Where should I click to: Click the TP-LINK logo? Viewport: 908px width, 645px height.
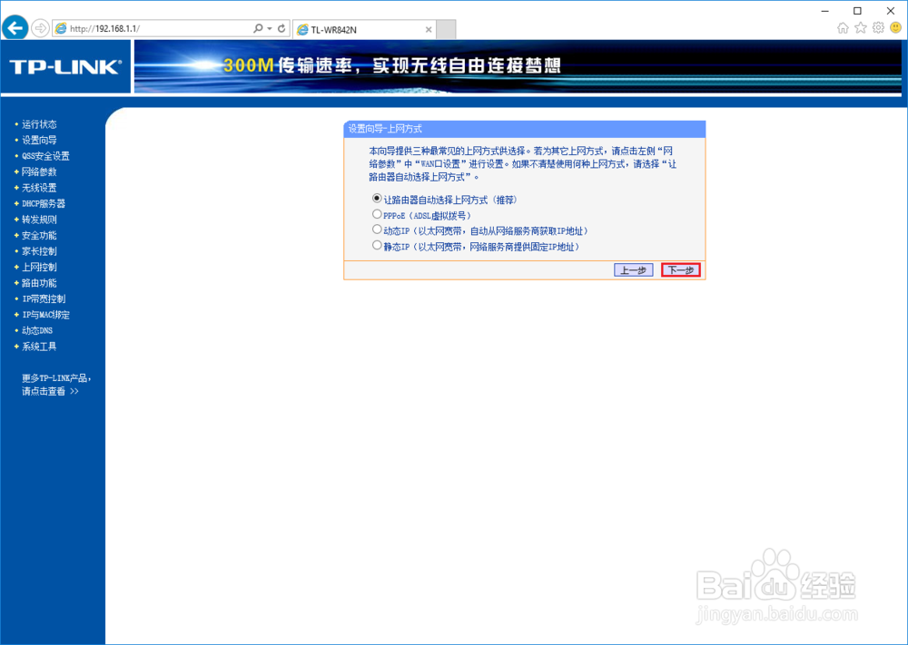coord(65,66)
